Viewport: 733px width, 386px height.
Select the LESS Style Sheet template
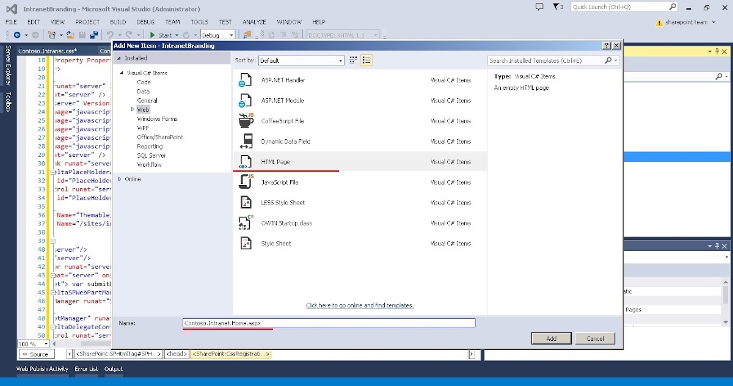pos(360,203)
